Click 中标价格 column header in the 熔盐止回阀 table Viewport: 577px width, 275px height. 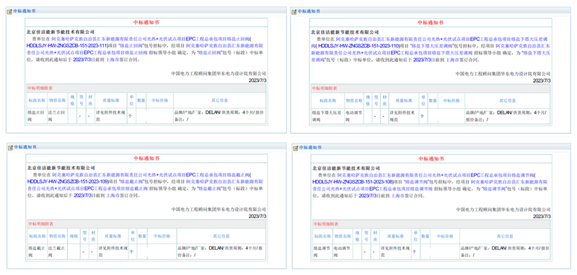point(159,101)
